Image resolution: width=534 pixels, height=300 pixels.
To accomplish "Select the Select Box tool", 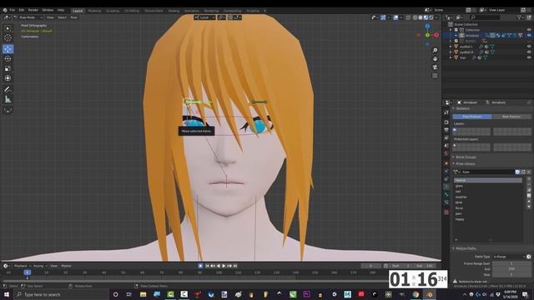I will click(8, 28).
